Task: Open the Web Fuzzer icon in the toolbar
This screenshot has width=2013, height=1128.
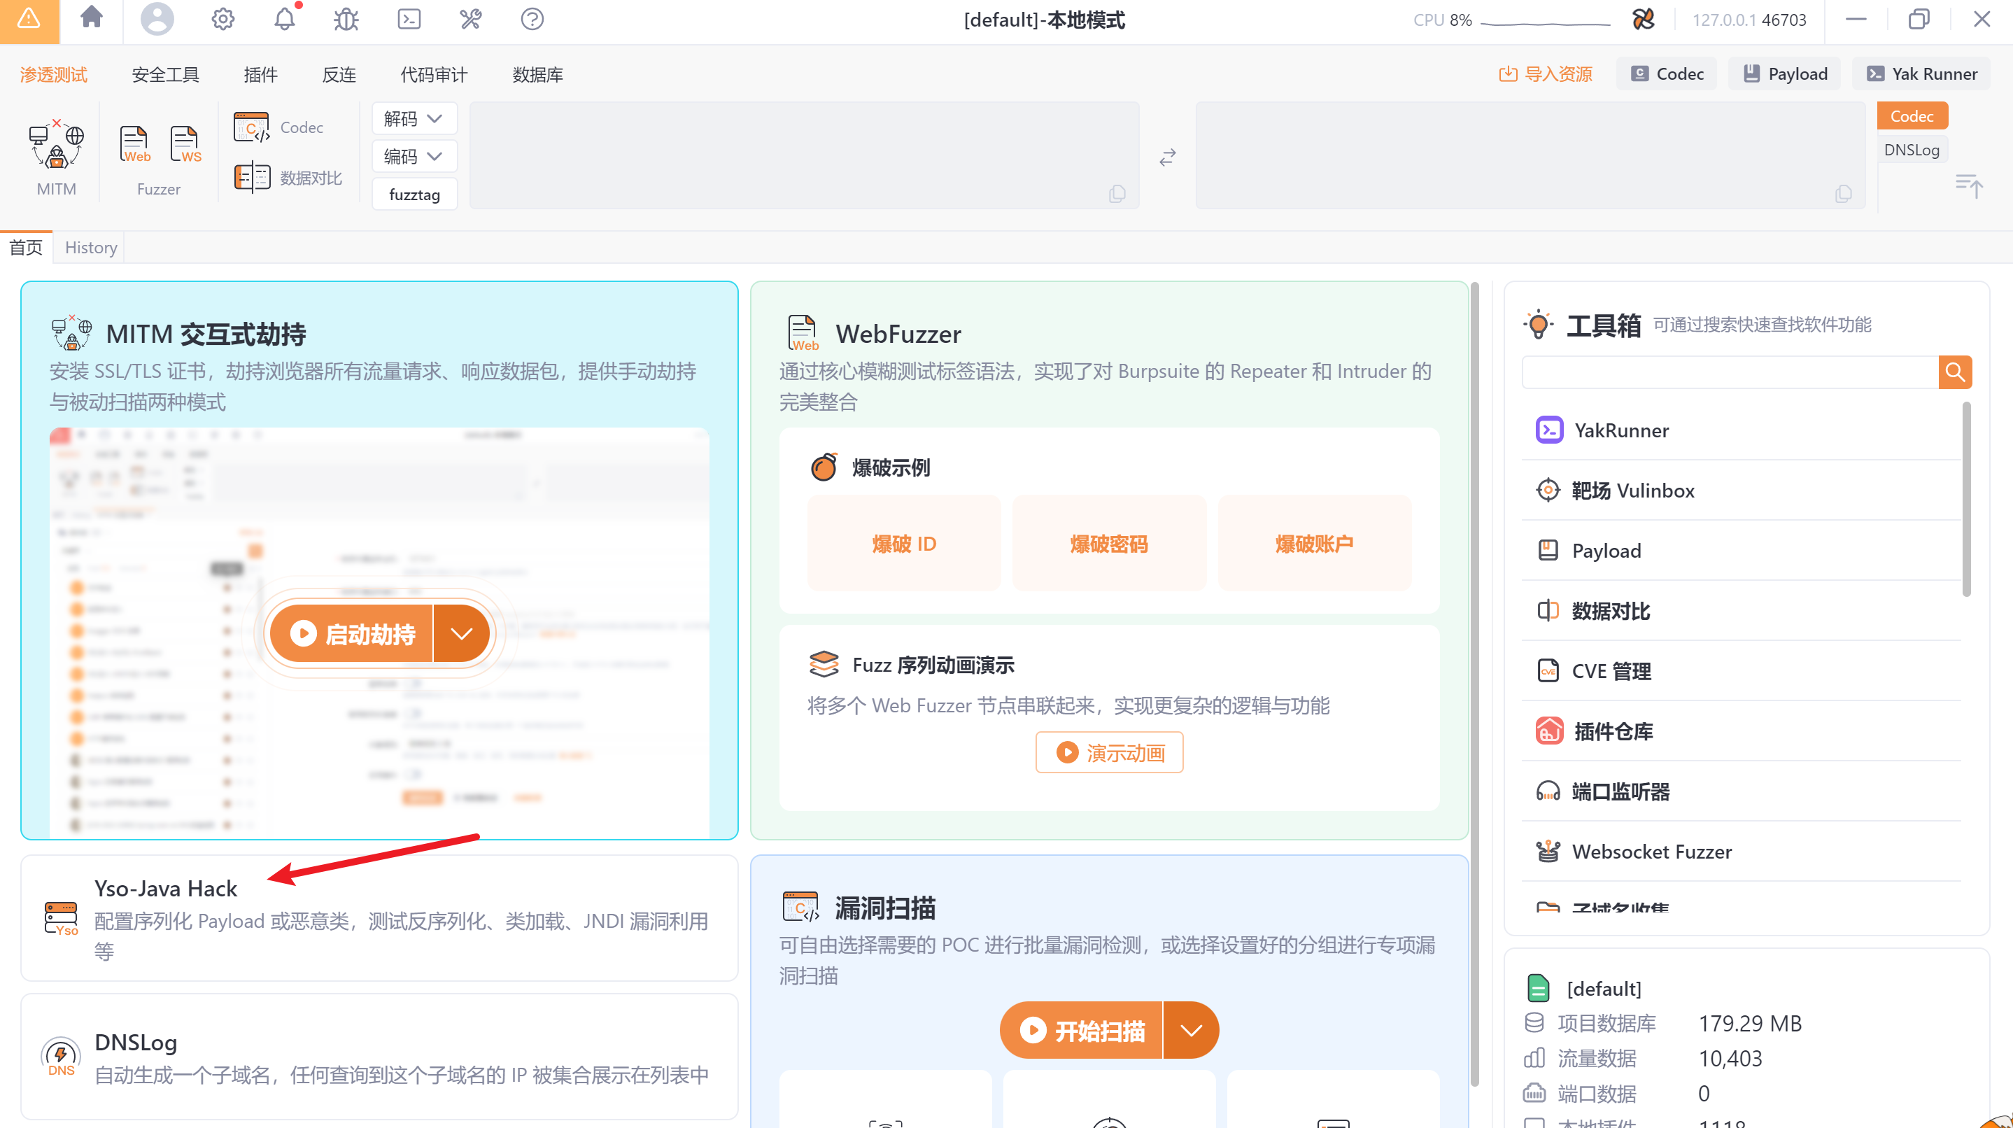Action: [134, 144]
